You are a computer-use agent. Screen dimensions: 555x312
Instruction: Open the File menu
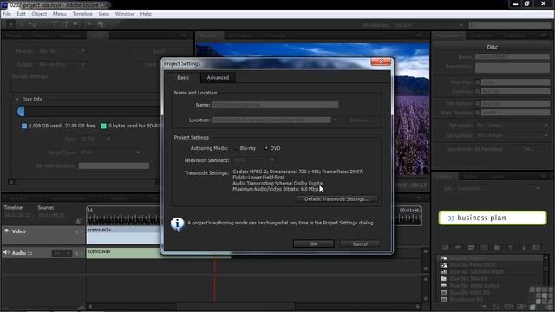(7, 14)
